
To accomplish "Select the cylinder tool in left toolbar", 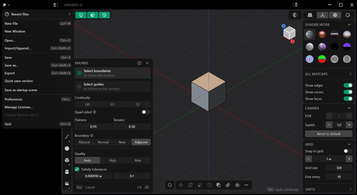I will click(67, 172).
